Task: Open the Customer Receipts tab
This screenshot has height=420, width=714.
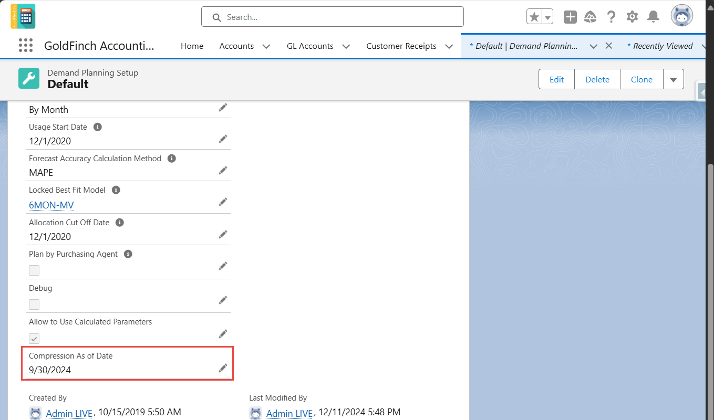Action: [401, 46]
